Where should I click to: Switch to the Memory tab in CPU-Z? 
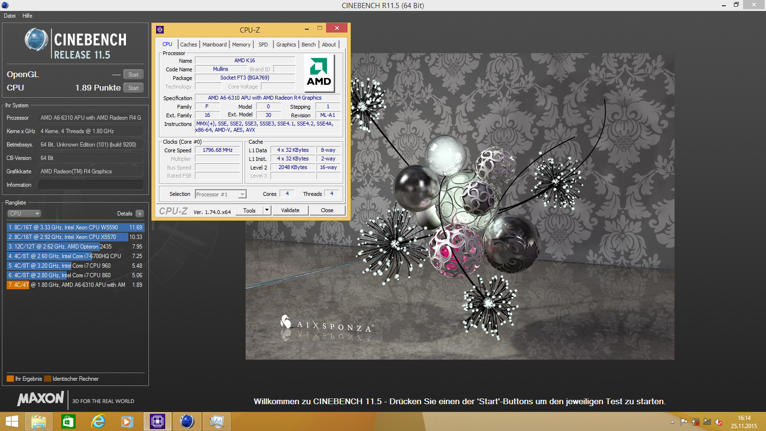tap(241, 45)
